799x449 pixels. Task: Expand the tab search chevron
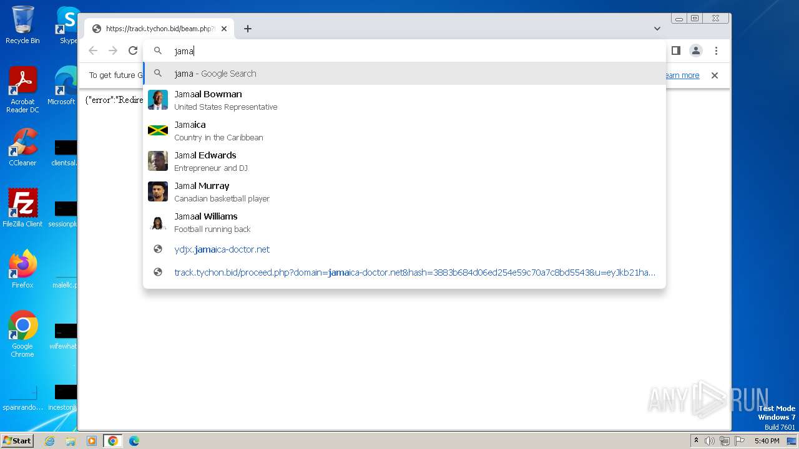coord(657,29)
